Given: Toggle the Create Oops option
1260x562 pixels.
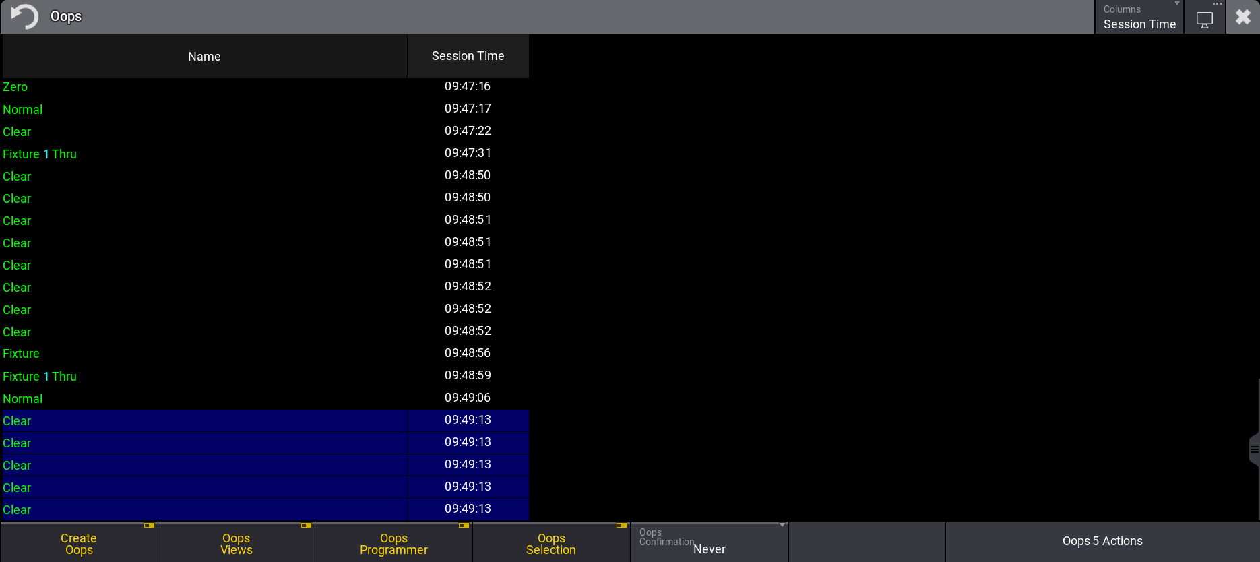Looking at the screenshot, I should pos(79,543).
